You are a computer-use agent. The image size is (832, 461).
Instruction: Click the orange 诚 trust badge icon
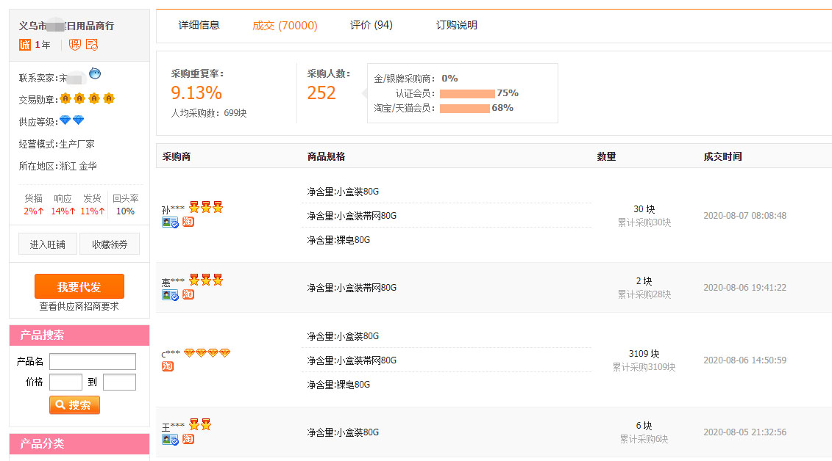25,45
